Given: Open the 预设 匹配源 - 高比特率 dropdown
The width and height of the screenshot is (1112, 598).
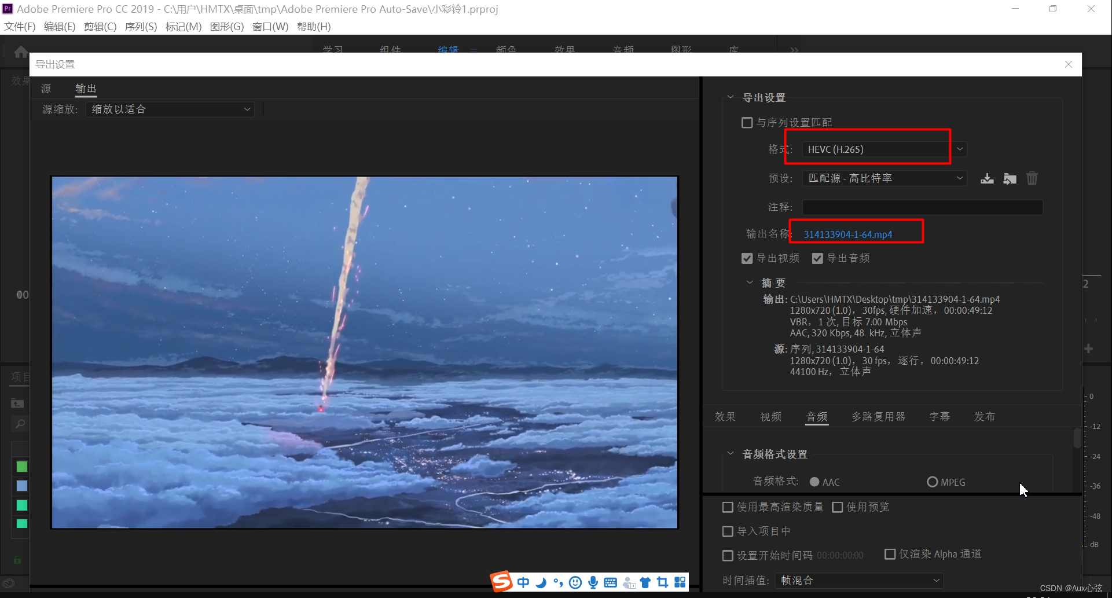Looking at the screenshot, I should (885, 178).
